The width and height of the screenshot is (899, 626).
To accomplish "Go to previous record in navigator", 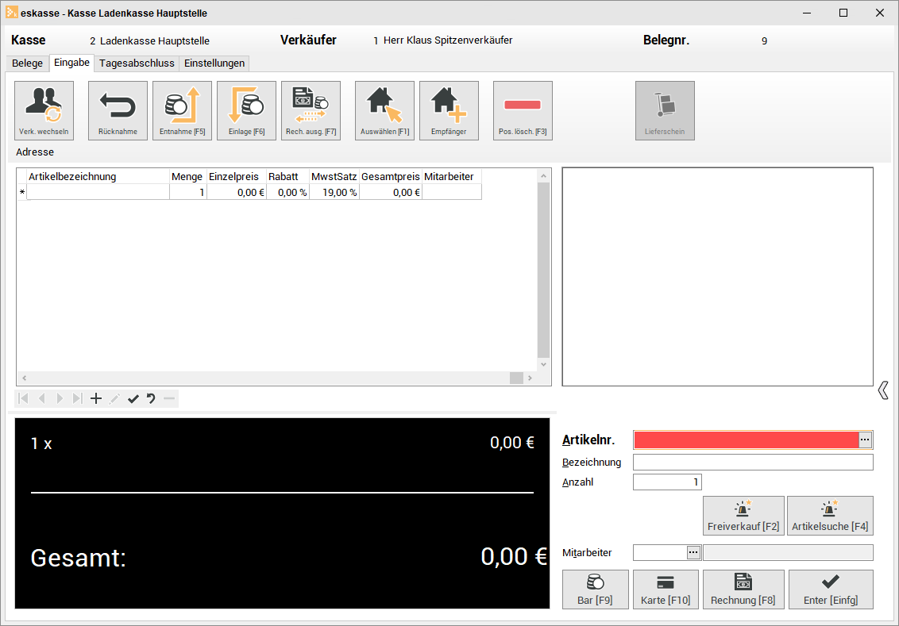I will pos(41,398).
